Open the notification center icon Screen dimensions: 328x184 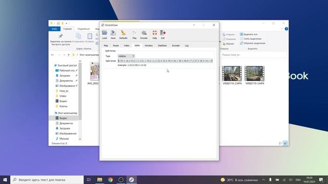(321, 180)
